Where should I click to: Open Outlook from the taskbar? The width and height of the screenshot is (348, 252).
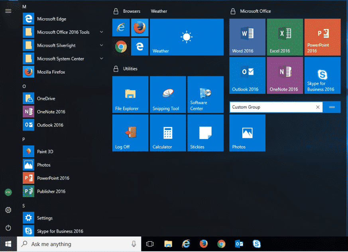click(239, 244)
